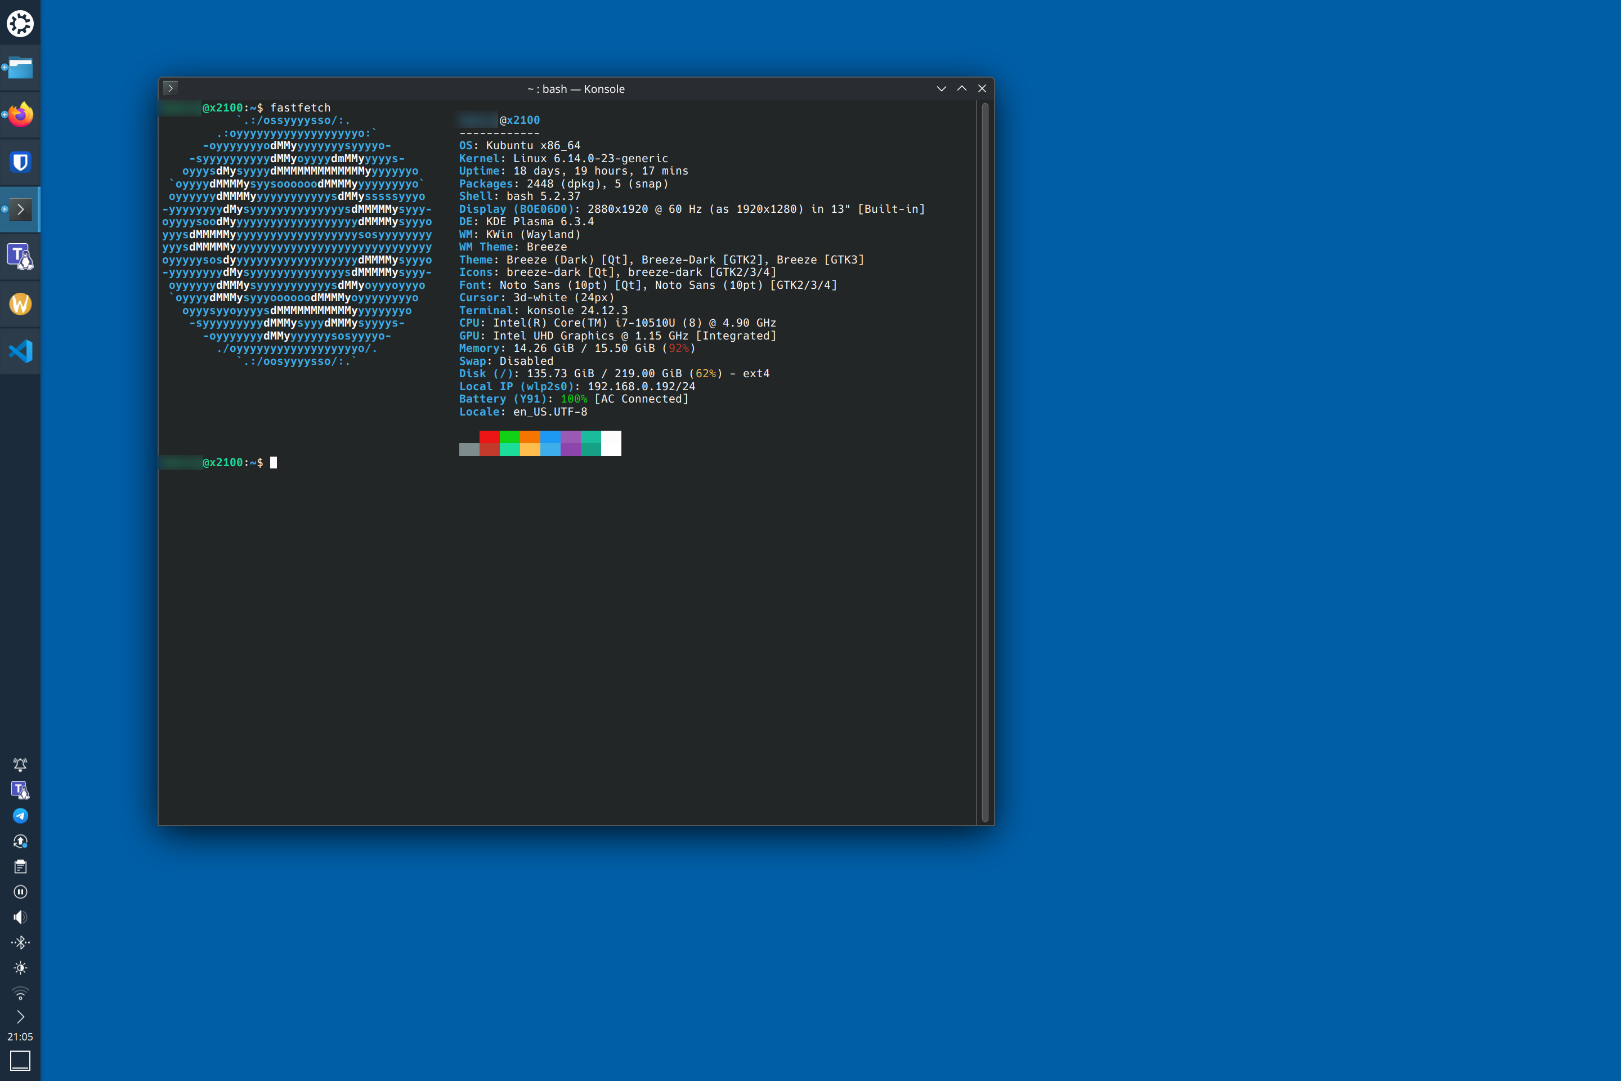This screenshot has height=1081, width=1621.
Task: Click the 'GPU: Intel UHD Graphics' line
Action: point(617,336)
